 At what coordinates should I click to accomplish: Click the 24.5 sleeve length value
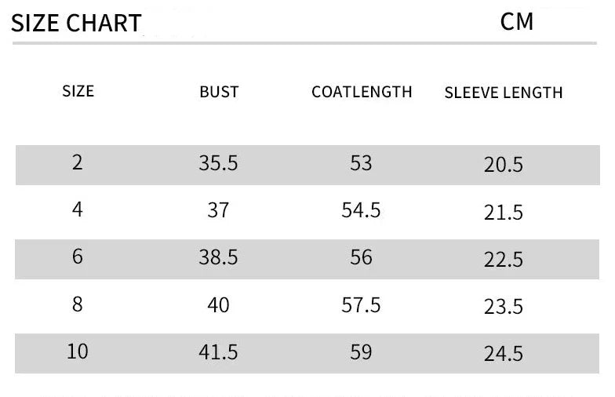pos(503,353)
